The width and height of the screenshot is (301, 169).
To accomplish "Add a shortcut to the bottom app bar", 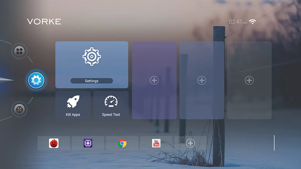I will [190, 143].
